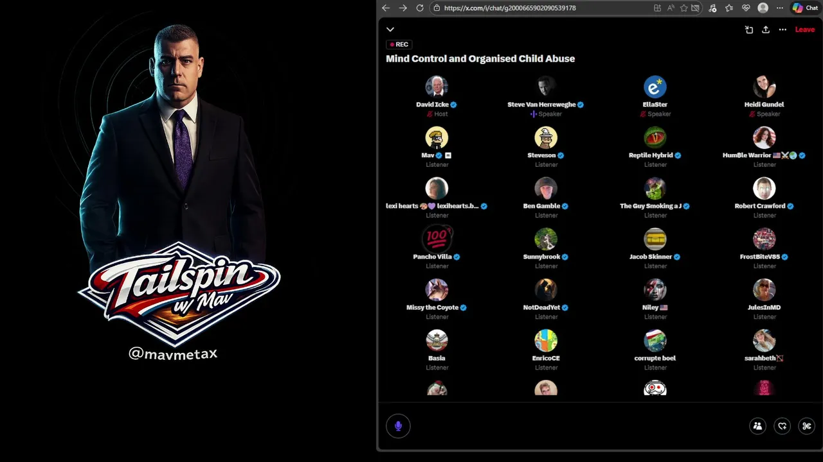Image resolution: width=823 pixels, height=462 pixels.
Task: Click the name 'NotDeadYet'
Action: point(541,307)
